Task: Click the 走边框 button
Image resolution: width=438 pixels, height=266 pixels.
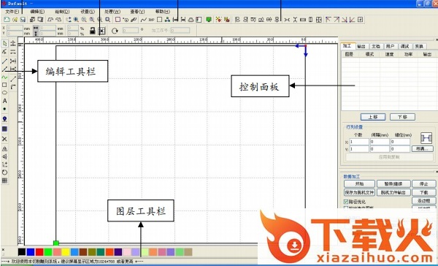Action: [423, 201]
